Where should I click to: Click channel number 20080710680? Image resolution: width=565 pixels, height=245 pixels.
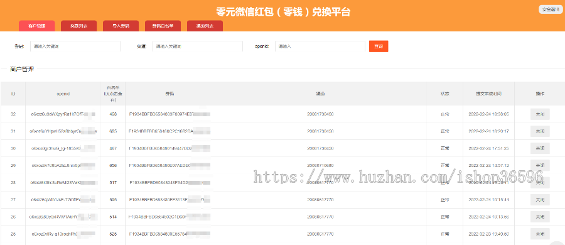(x=320, y=166)
